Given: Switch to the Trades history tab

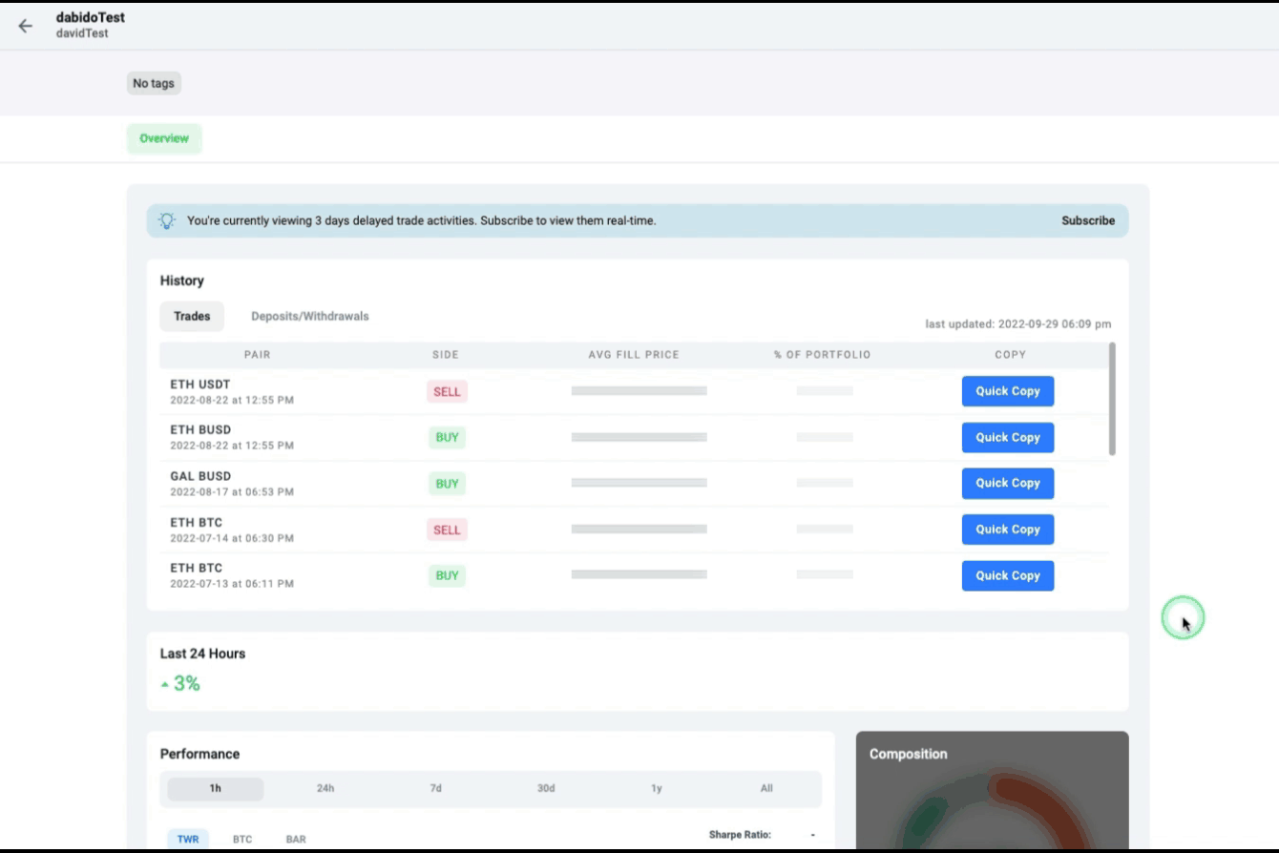Looking at the screenshot, I should (192, 316).
